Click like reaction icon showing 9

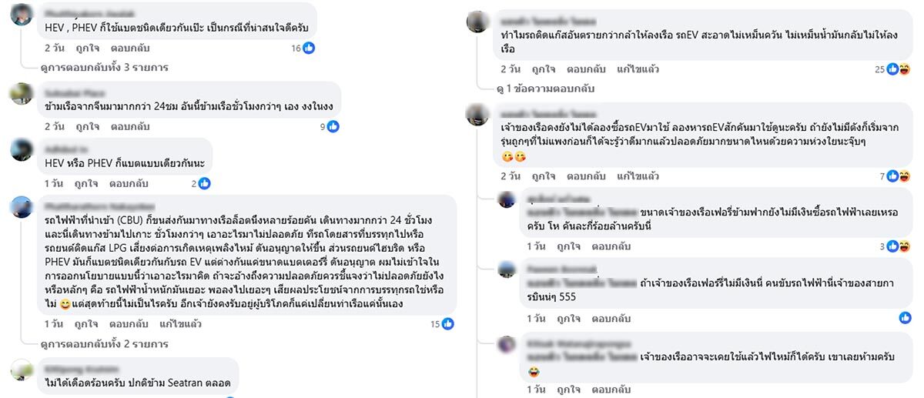[x=333, y=126]
